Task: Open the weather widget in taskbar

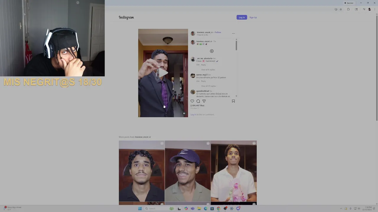Action: click(x=12, y=208)
